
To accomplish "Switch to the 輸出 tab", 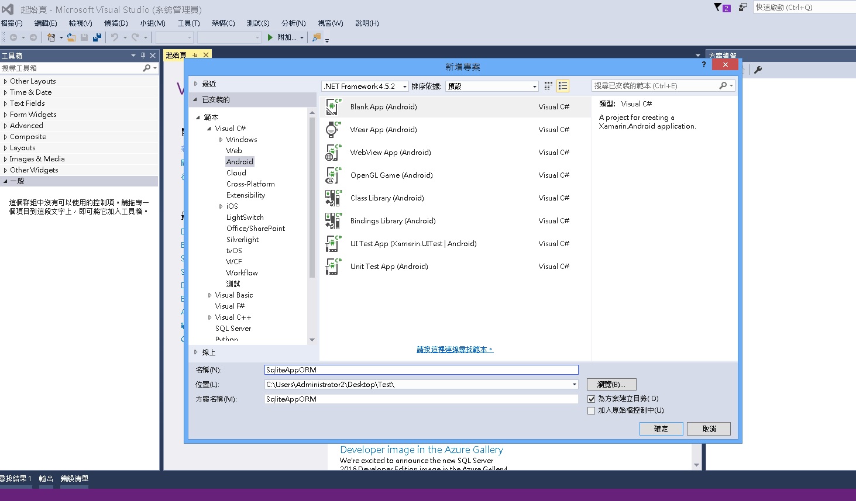I will pyautogui.click(x=46, y=479).
